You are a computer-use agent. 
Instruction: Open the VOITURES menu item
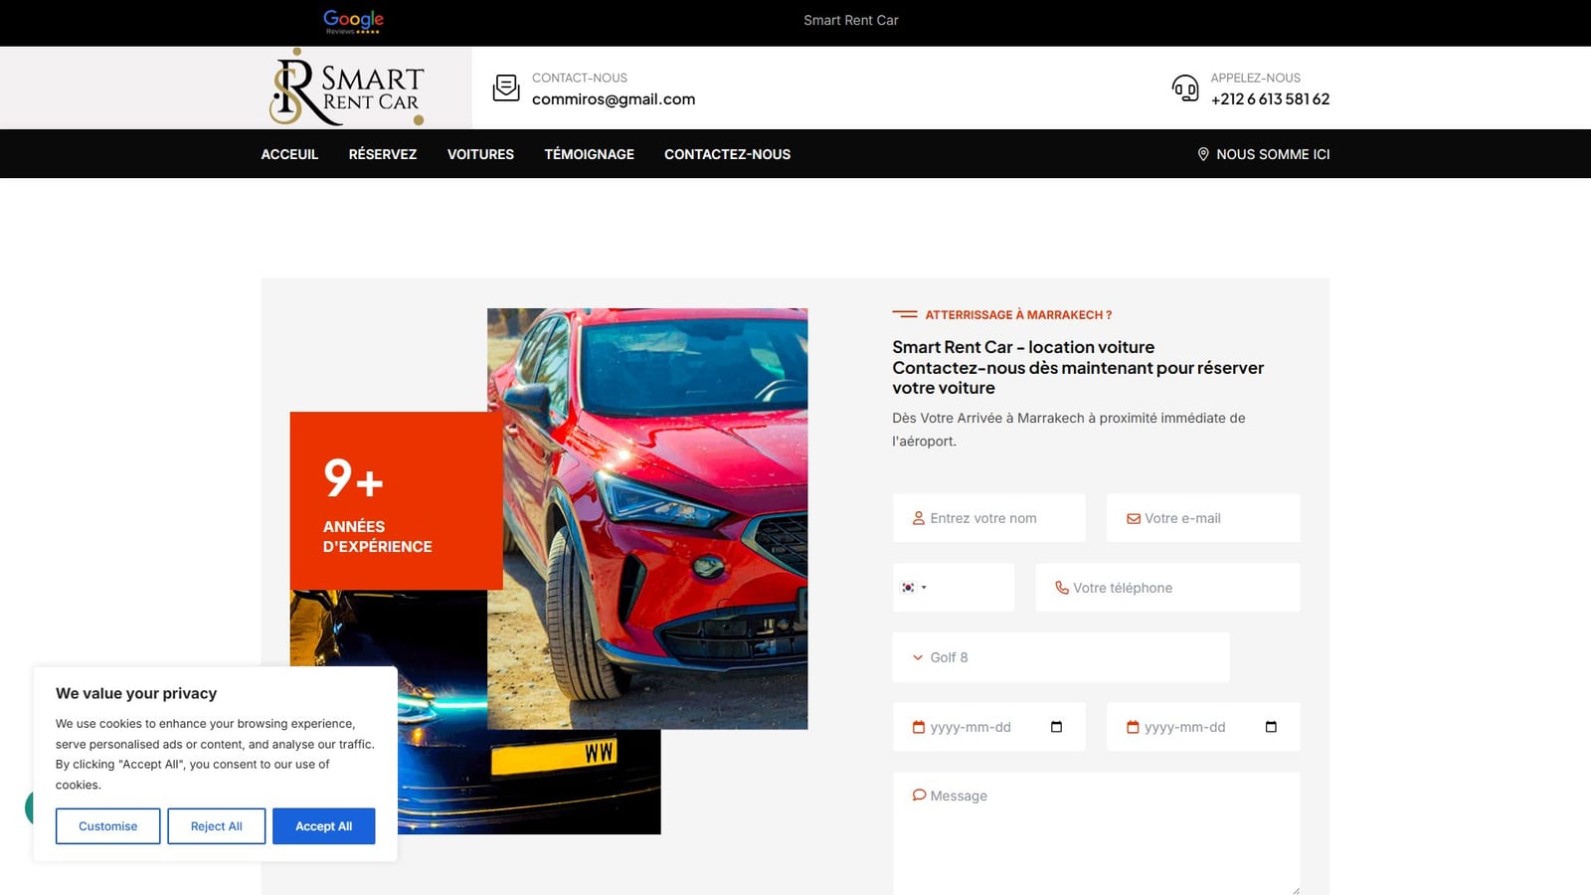480,154
